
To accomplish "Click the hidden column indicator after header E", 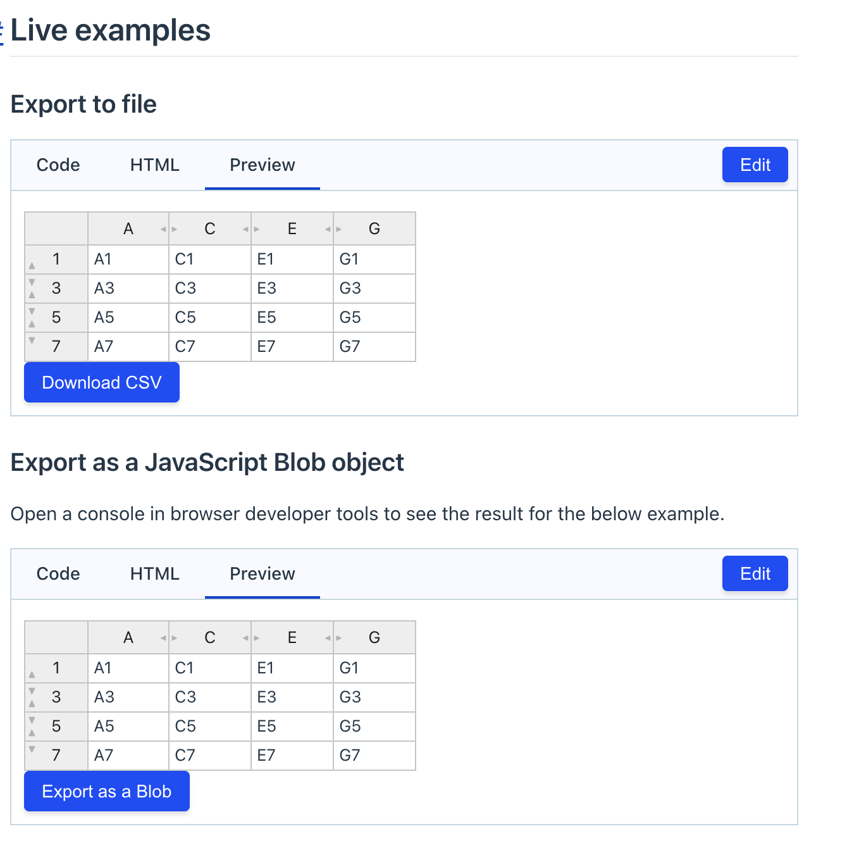I will click(x=328, y=229).
